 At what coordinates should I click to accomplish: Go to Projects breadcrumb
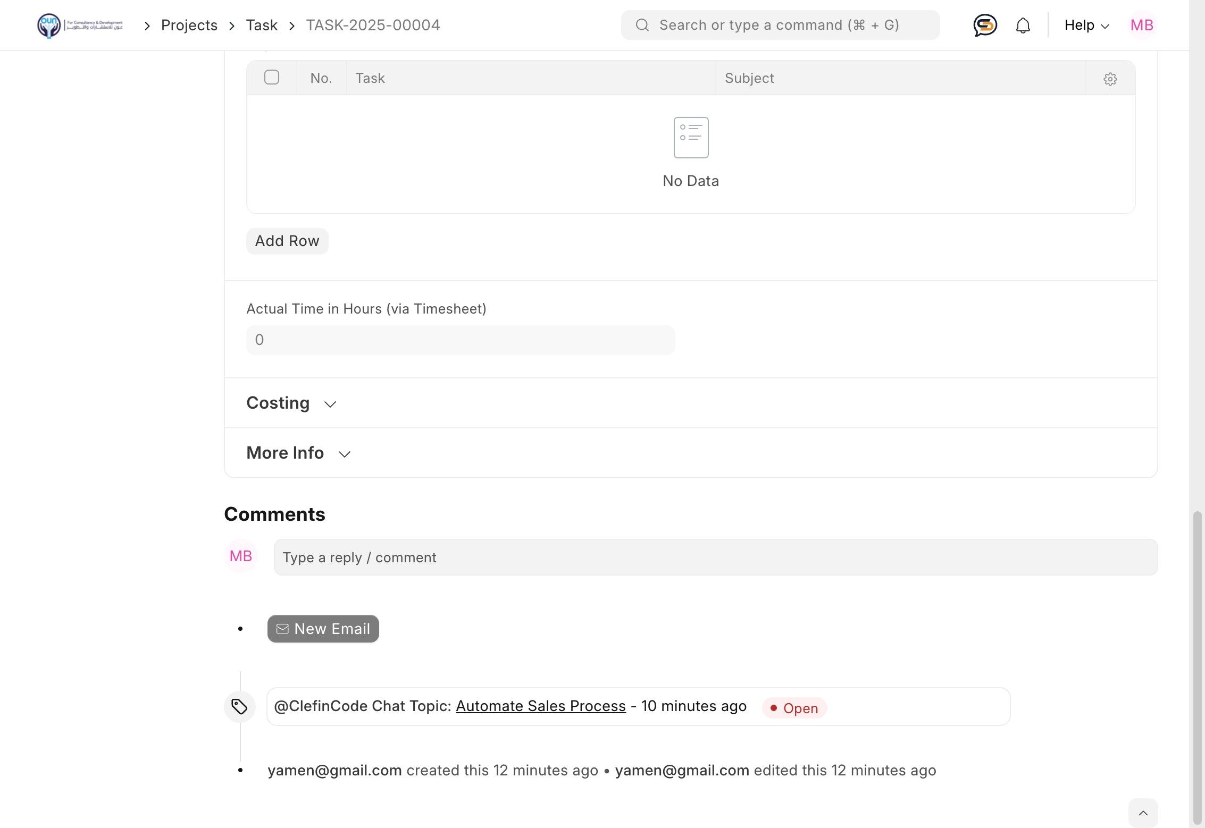coord(189,25)
